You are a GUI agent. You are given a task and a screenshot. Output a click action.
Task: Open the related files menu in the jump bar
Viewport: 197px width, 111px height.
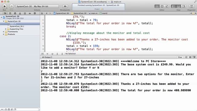[x=42, y=13]
